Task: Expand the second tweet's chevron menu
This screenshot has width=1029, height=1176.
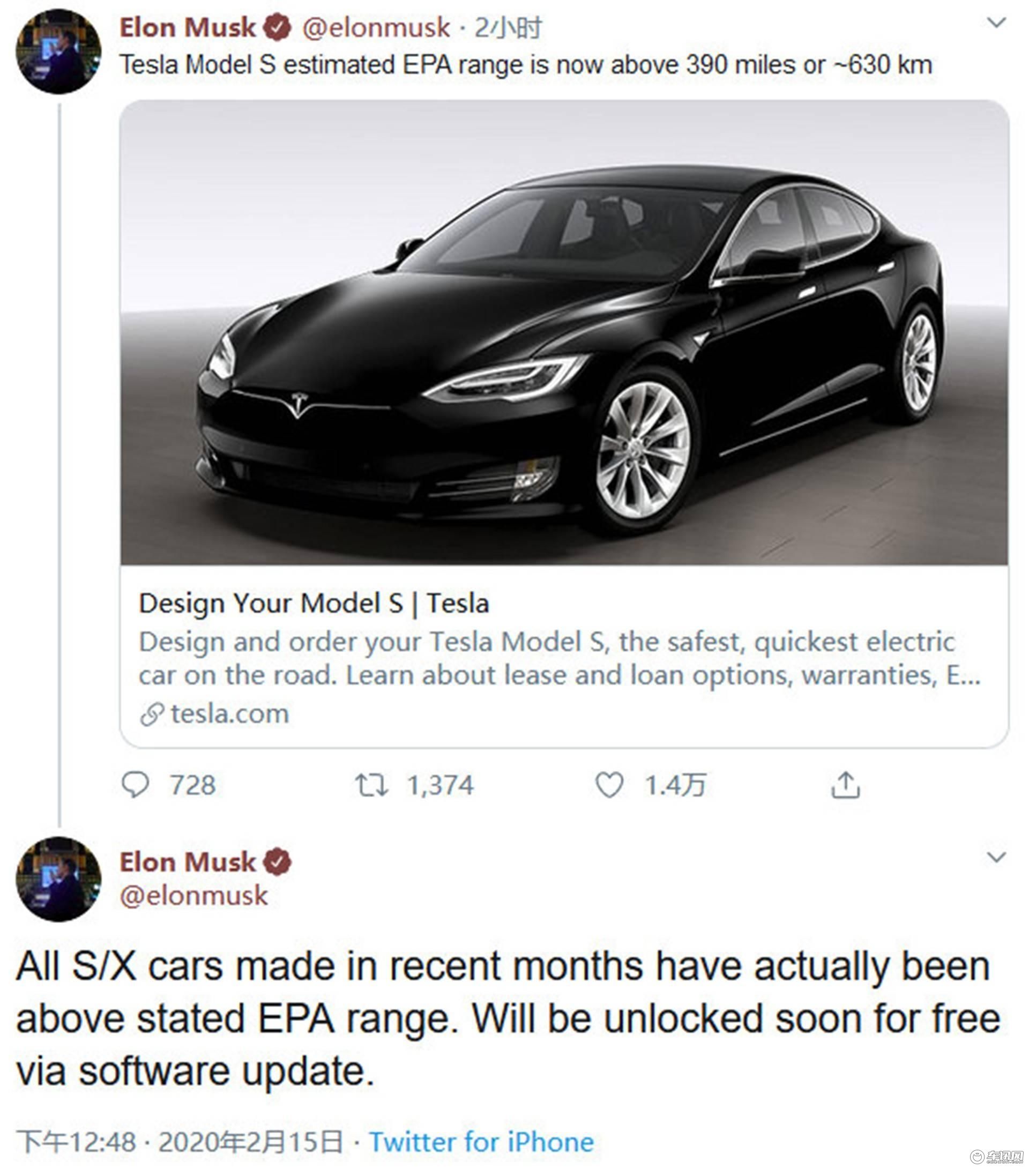Action: [996, 857]
